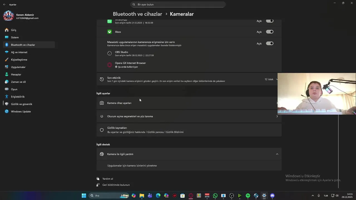The width and height of the screenshot is (356, 200).
Task: Click Geri bildirimde bulunun link
Action: 116,185
